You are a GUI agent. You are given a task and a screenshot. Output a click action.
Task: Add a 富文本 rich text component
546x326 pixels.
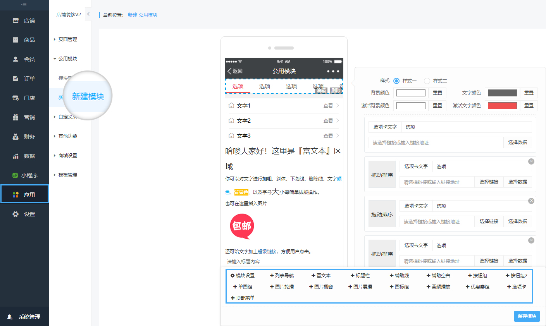coord(321,276)
